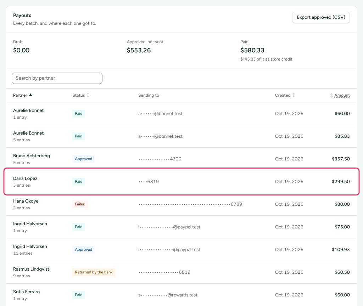The width and height of the screenshot is (363, 306).
Task: Click the Paid badge in Dana Lopez row
Action: (x=79, y=182)
